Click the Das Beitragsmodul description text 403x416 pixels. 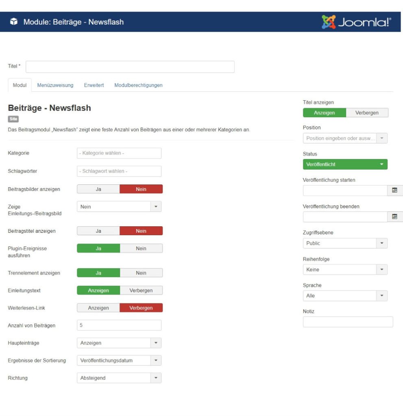pyautogui.click(x=129, y=130)
